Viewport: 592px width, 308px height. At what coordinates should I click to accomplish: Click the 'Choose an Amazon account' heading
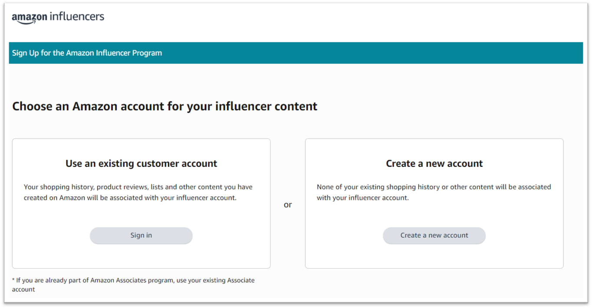click(164, 106)
